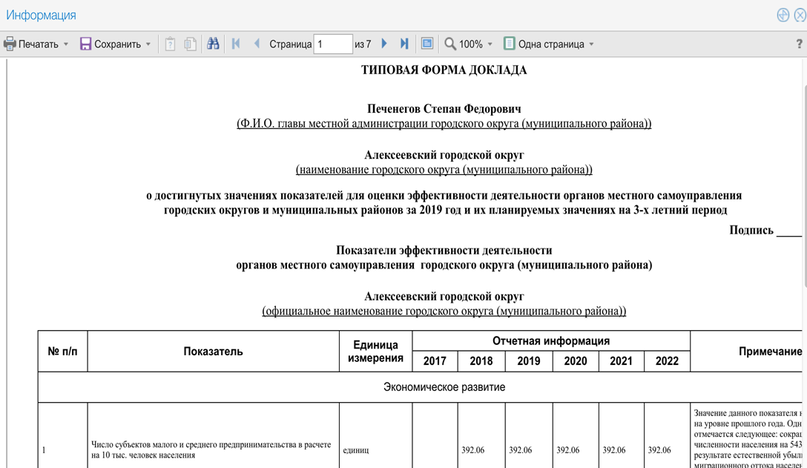Click the Сохранить floppy disk icon

[85, 44]
